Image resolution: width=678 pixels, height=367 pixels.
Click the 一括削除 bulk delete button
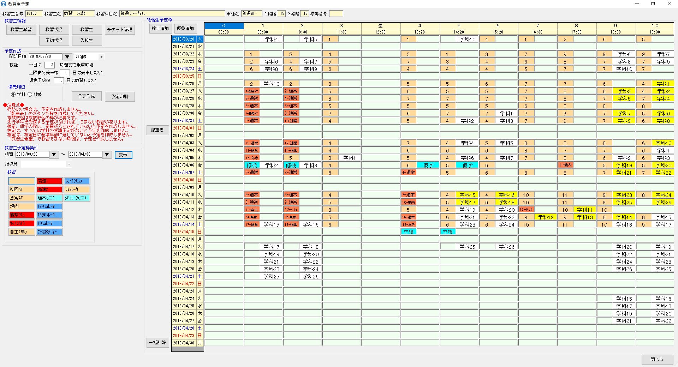tap(157, 343)
